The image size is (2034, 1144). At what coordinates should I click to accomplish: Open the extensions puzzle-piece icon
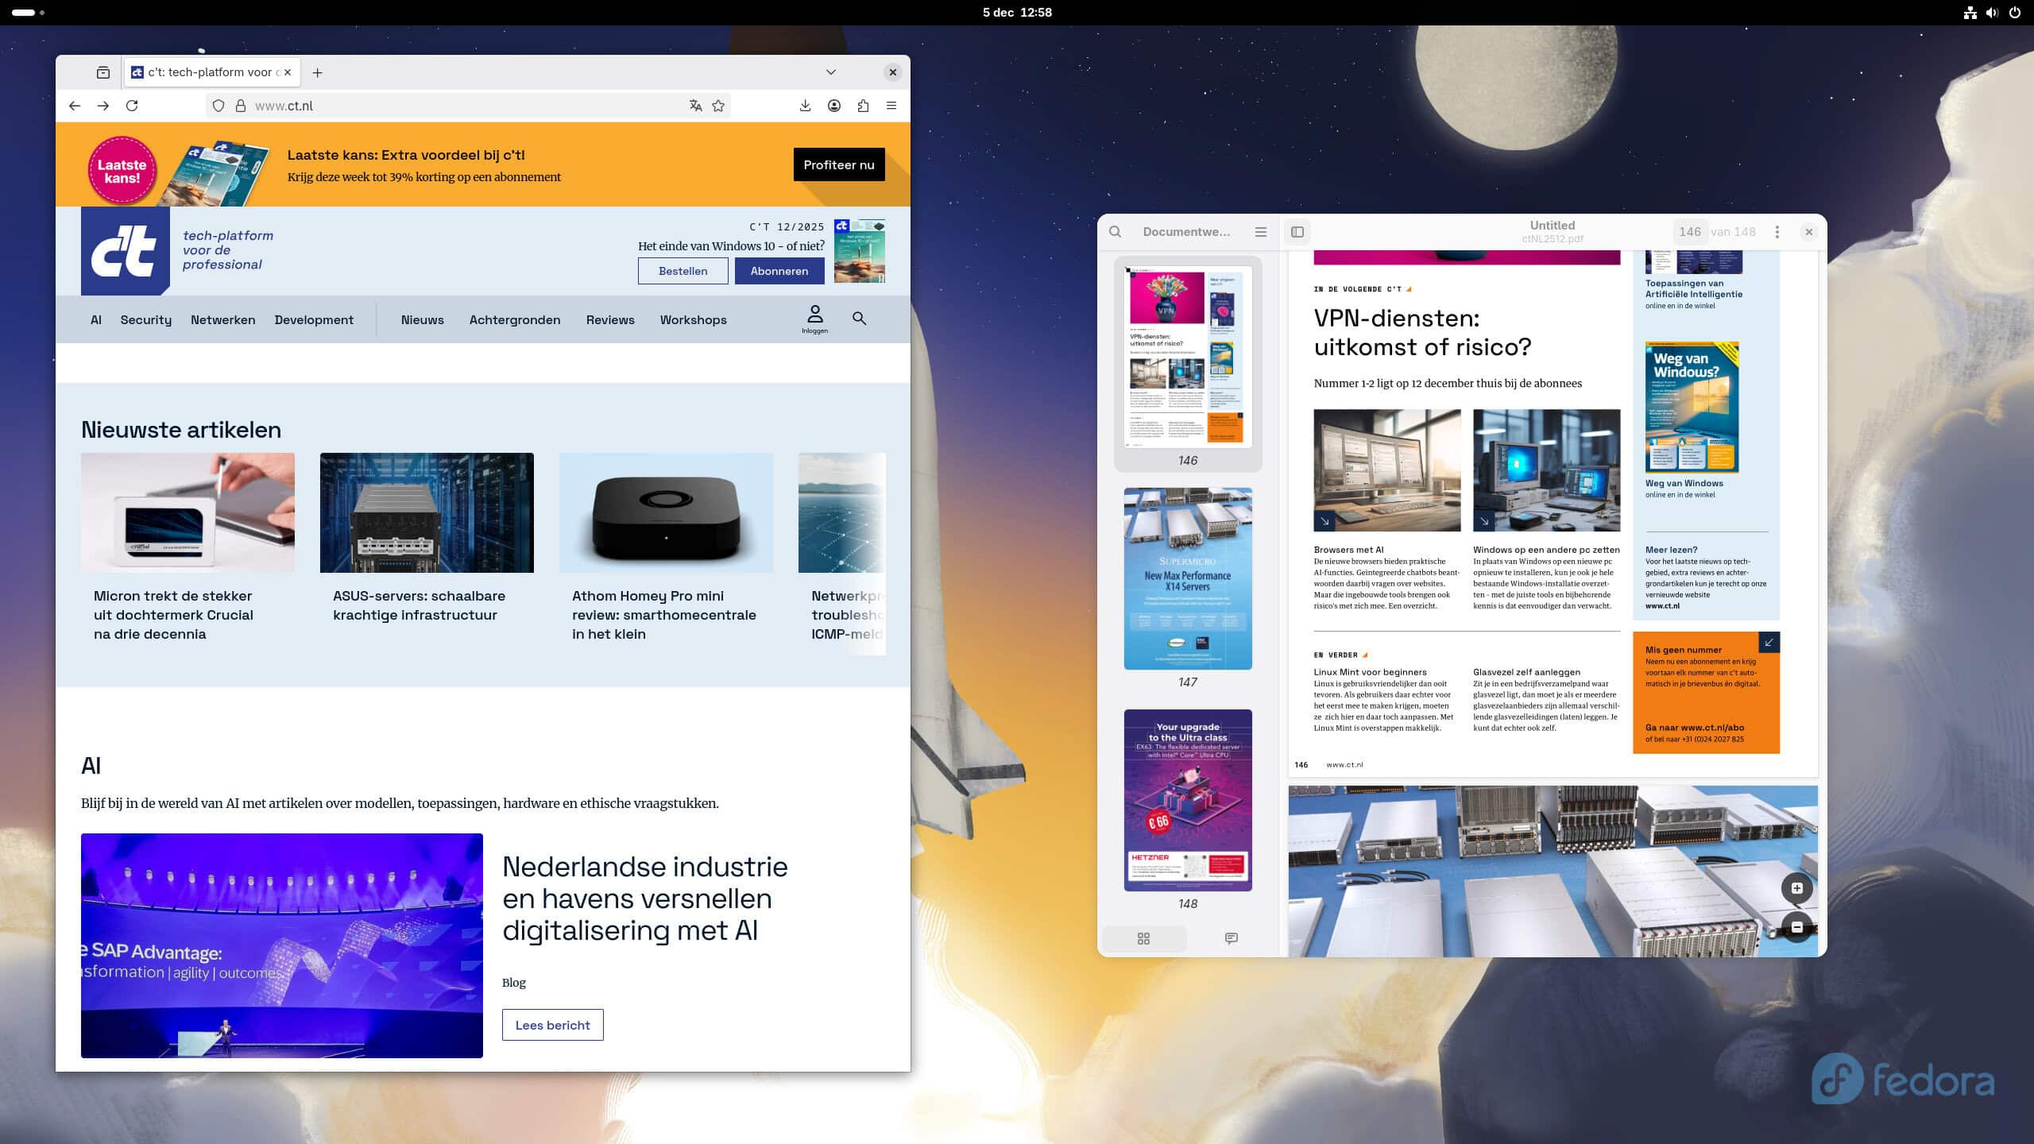(x=863, y=105)
